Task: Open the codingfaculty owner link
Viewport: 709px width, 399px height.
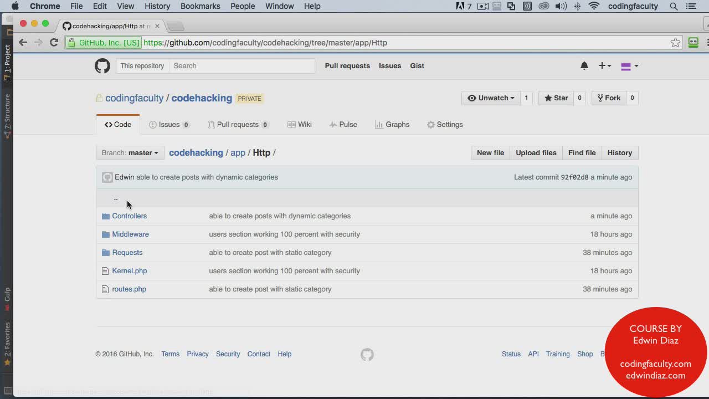Action: pos(135,98)
